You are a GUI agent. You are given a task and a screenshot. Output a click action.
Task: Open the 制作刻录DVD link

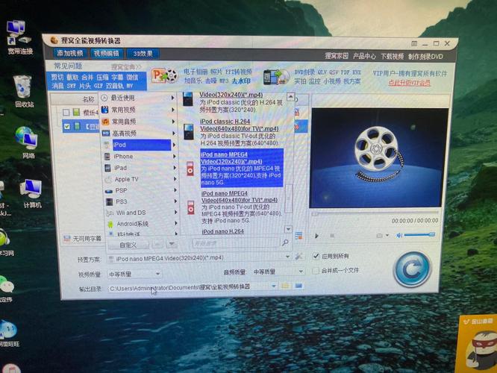tap(425, 57)
